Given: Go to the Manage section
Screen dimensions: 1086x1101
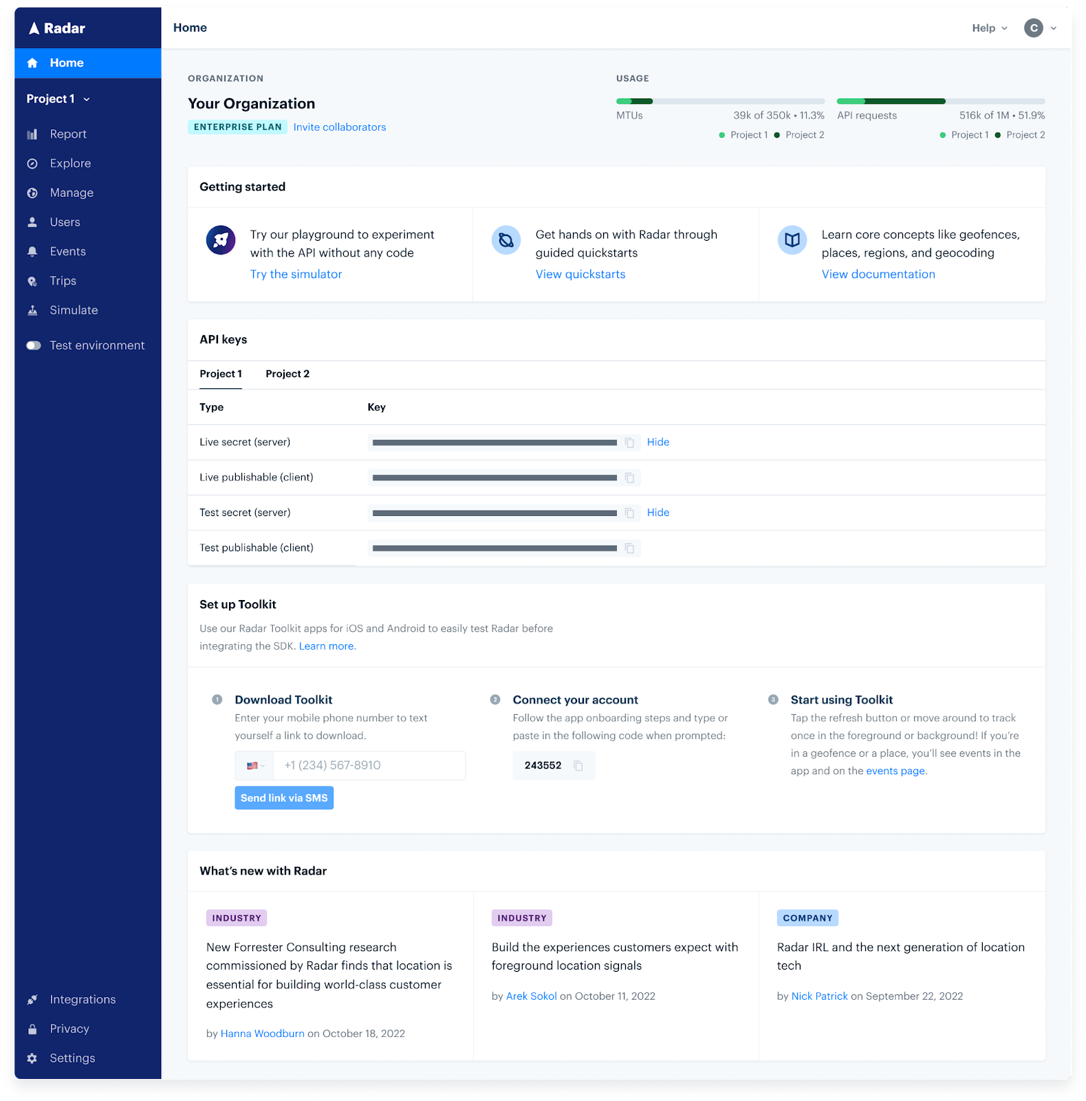Looking at the screenshot, I should point(72,193).
